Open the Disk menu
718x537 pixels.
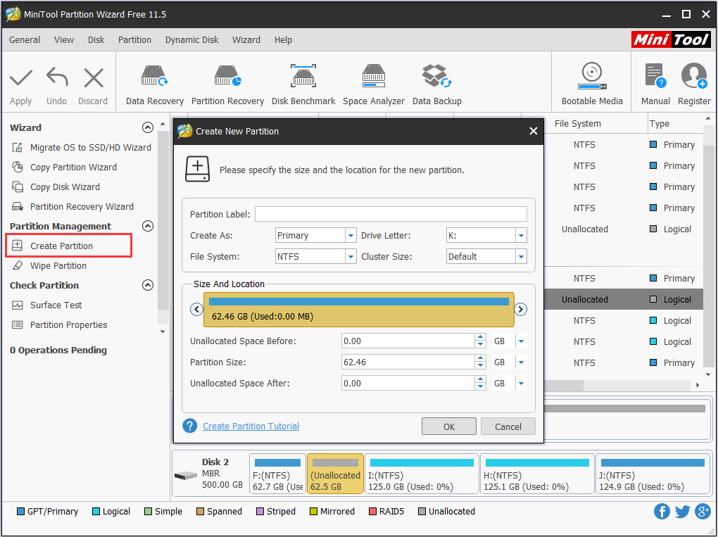click(x=96, y=40)
